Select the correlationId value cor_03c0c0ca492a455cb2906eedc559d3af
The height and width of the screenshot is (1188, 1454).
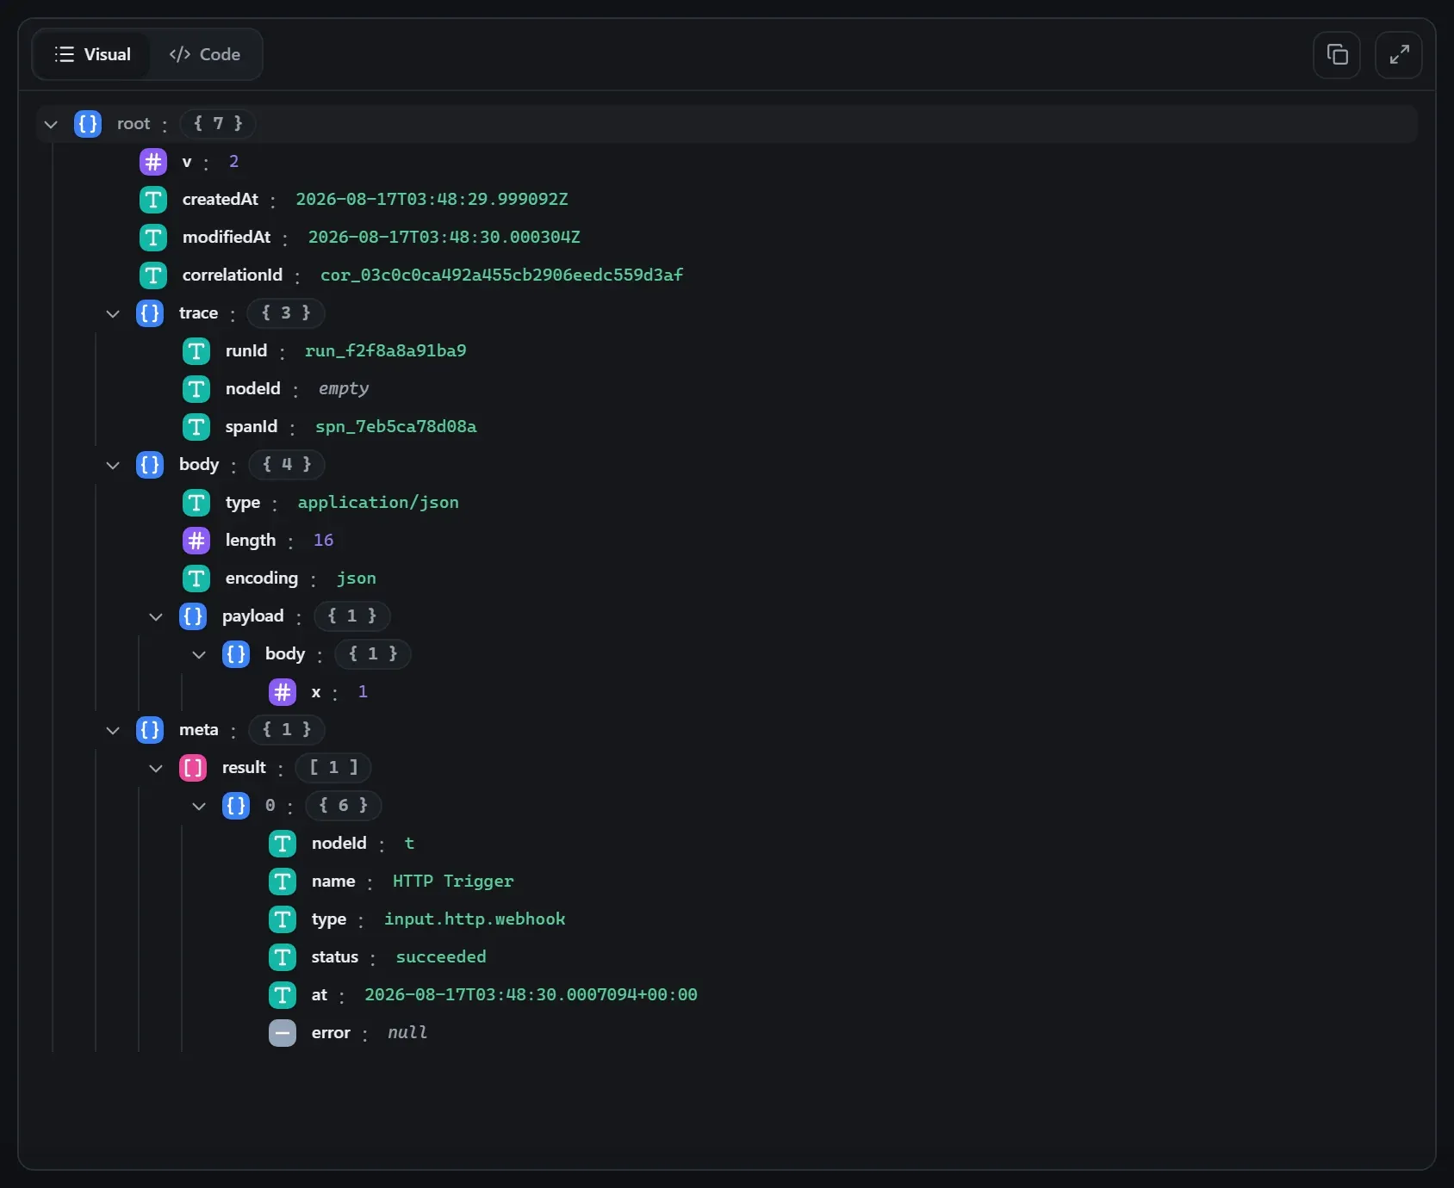501,275
